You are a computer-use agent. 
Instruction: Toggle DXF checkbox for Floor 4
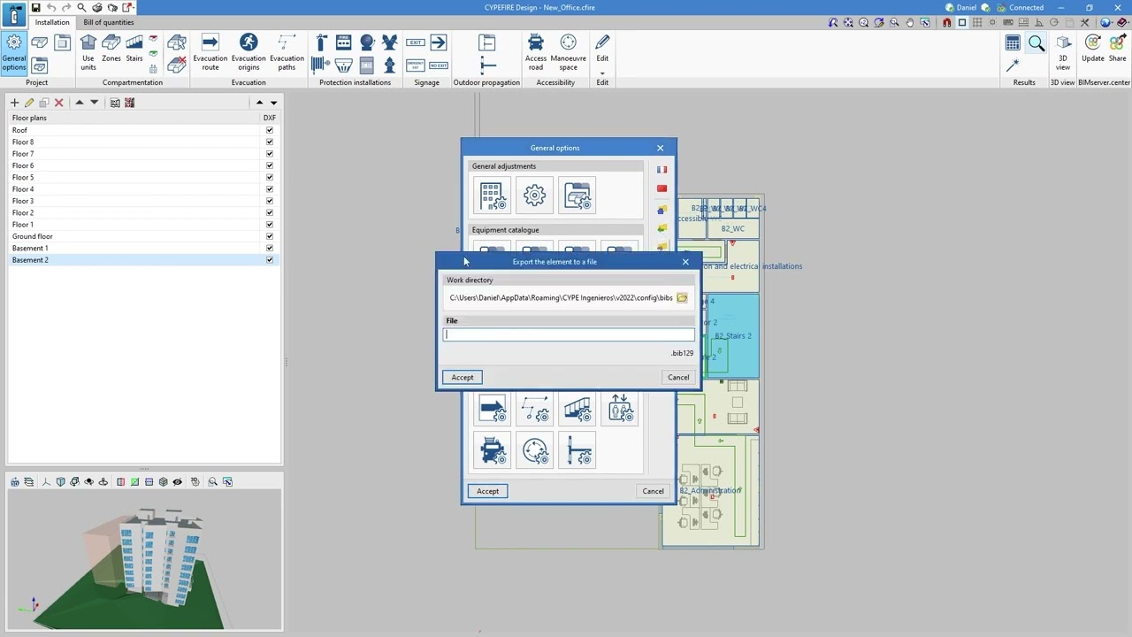tap(270, 189)
